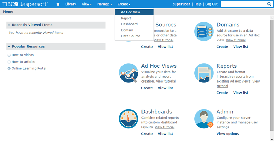Open View tutorial link for Data Sources
274x141 pixels.
pos(164,40)
